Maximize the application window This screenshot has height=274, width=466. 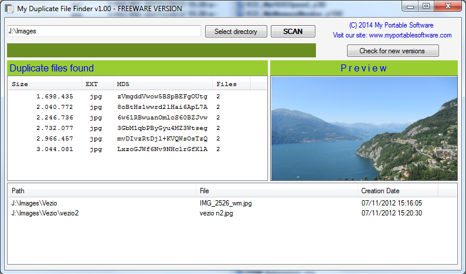tap(426, 6)
